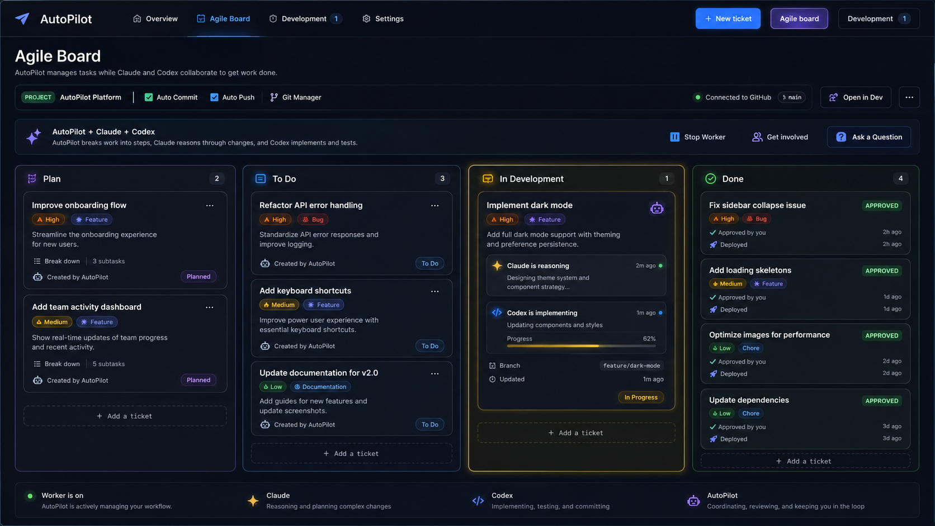The width and height of the screenshot is (935, 526).
Task: Click the Connected to GitHub status
Action: (x=733, y=97)
